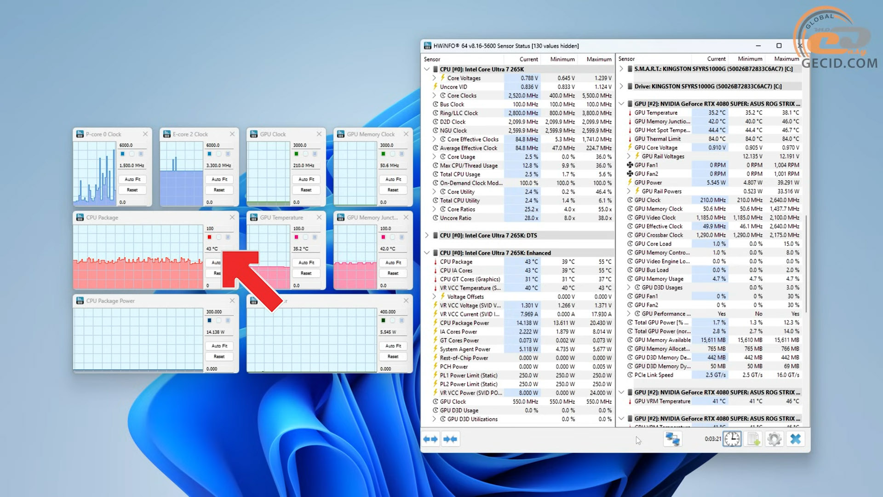The image size is (883, 497).
Task: Open the network remote monitoring icon
Action: click(x=672, y=439)
